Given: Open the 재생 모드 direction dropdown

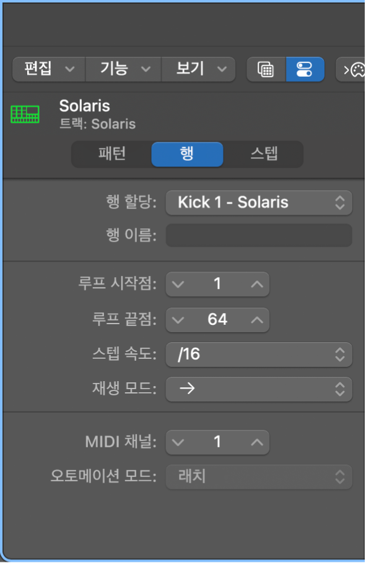Looking at the screenshot, I should tap(259, 389).
